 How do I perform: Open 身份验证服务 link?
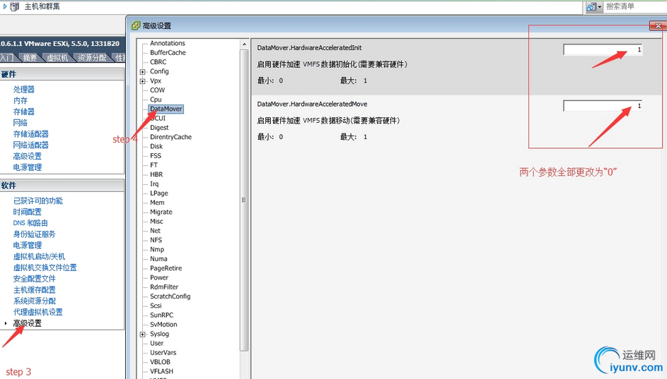click(34, 234)
